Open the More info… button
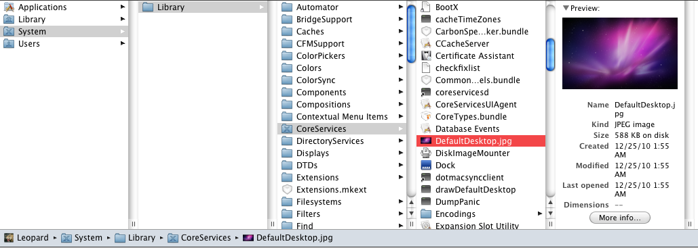The image size is (698, 248). (620, 218)
